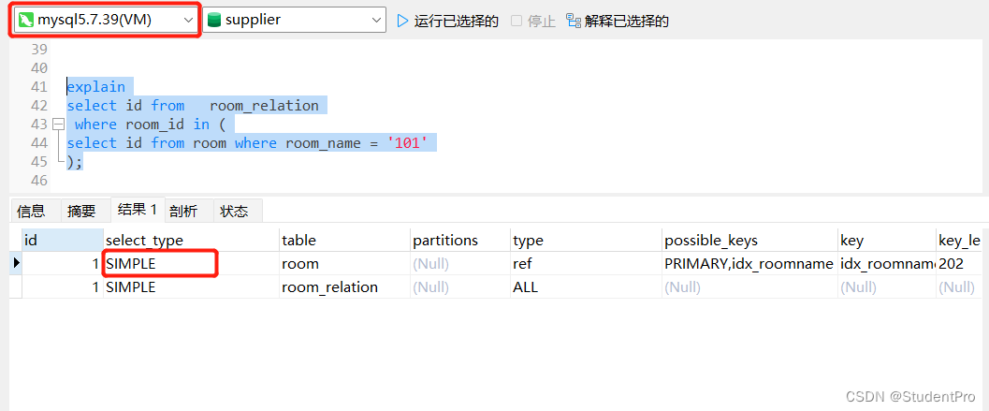Click the key column header
989x411 pixels.
click(x=886, y=241)
